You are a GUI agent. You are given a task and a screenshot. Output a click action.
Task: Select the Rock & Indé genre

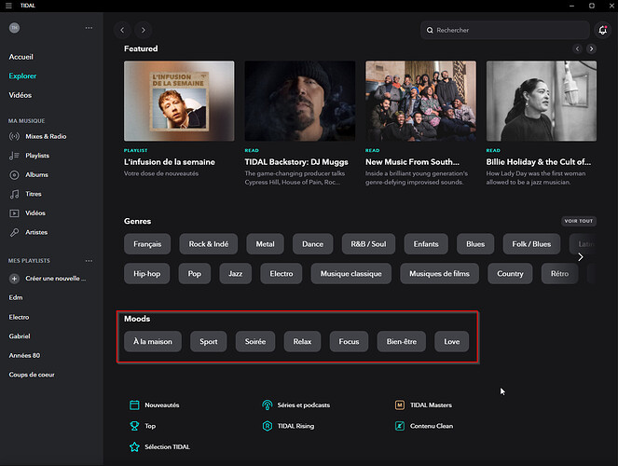point(209,244)
